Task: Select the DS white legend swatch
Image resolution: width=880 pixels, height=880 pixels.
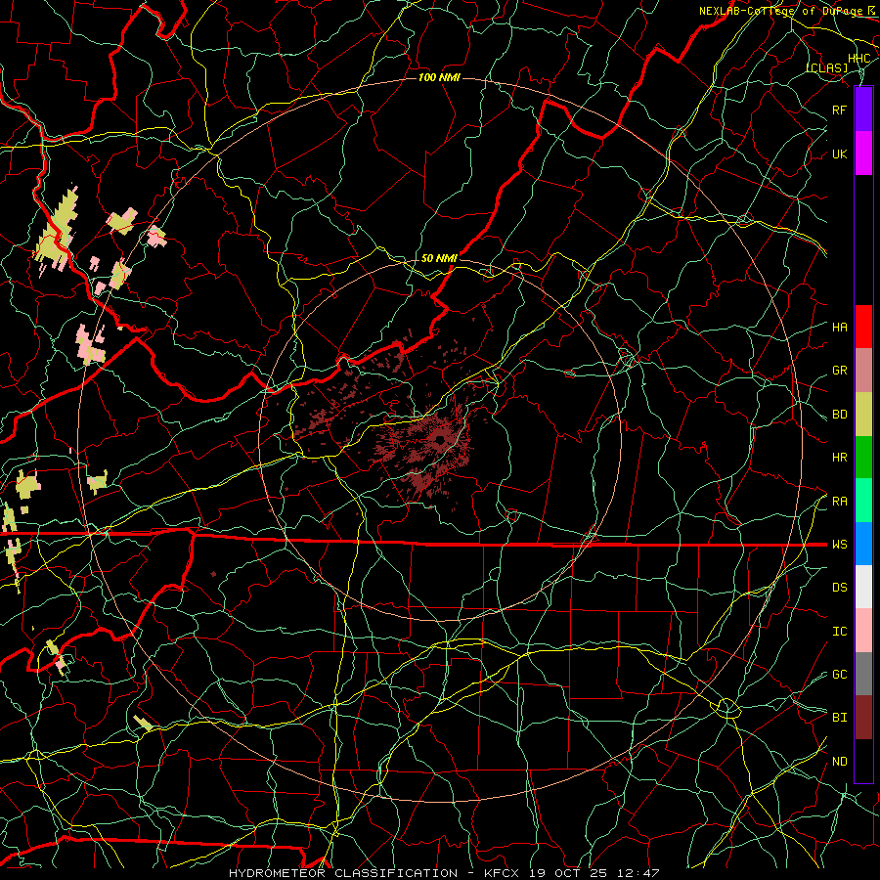Action: click(x=863, y=587)
